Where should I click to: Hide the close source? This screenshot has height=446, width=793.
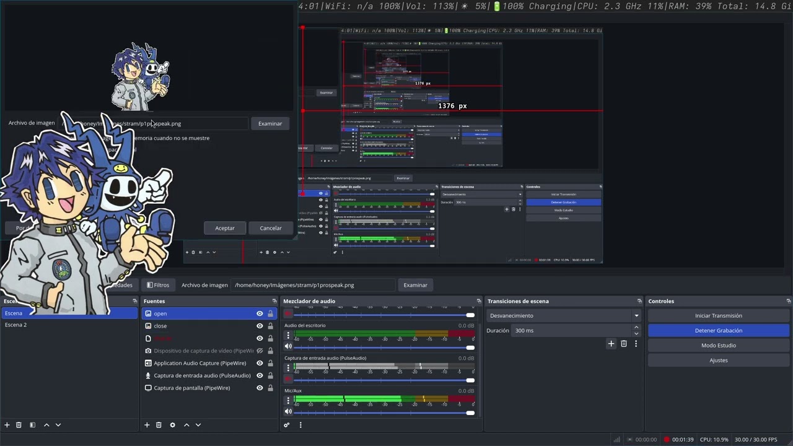(260, 326)
